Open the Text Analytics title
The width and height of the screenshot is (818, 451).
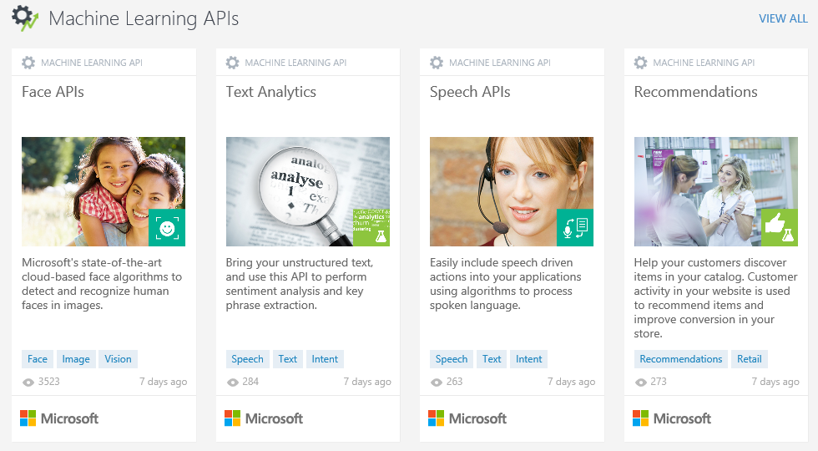coord(270,93)
